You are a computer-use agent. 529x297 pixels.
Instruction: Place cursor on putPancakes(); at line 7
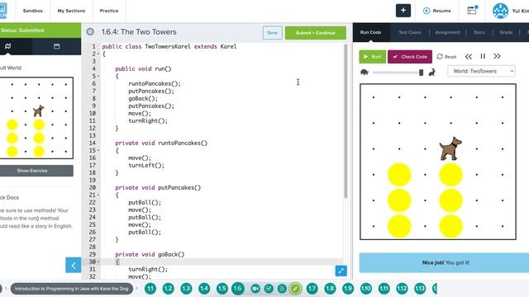click(x=151, y=91)
